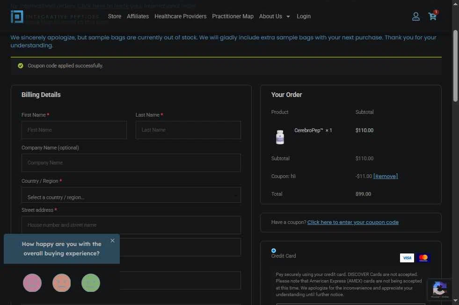Click the Billing Details heading

[x=41, y=95]
